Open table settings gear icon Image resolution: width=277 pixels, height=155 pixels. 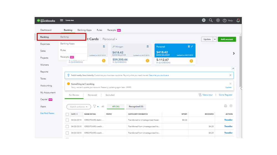pos(231,106)
